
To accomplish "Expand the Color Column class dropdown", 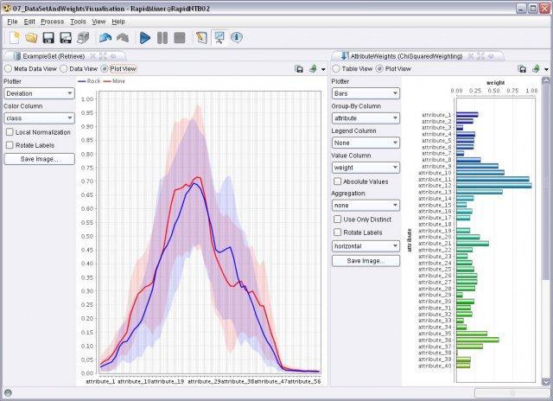I will pyautogui.click(x=39, y=118).
